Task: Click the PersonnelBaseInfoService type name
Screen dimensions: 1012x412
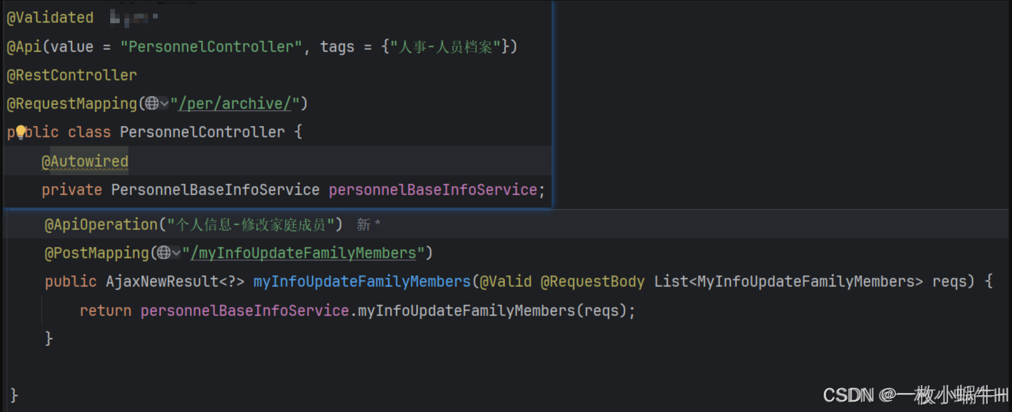Action: point(215,190)
